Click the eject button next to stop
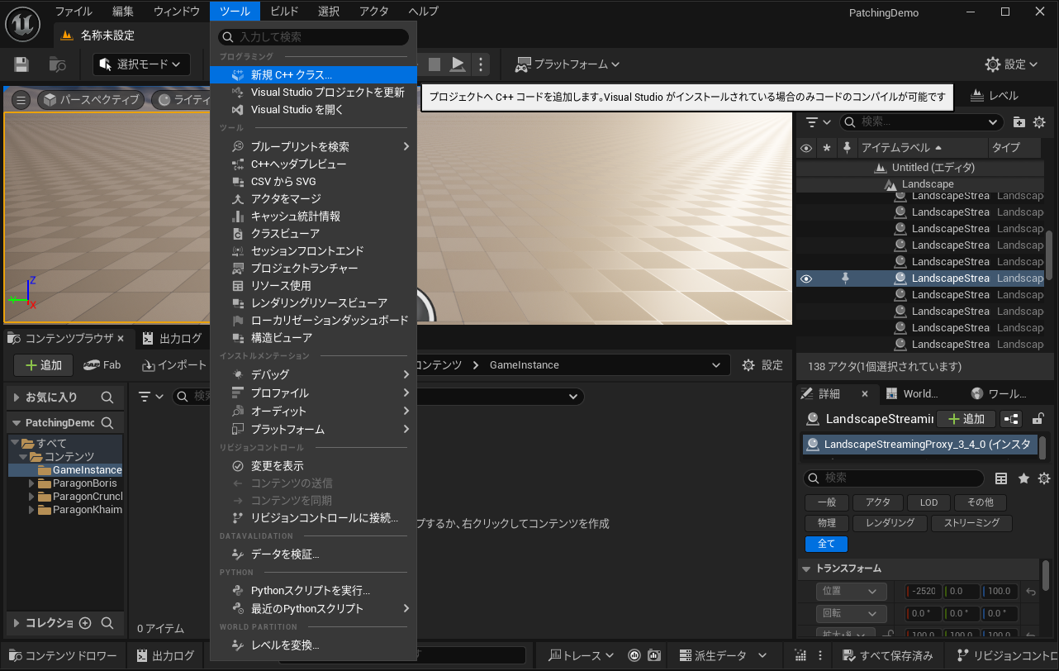1059x671 pixels. [x=457, y=64]
